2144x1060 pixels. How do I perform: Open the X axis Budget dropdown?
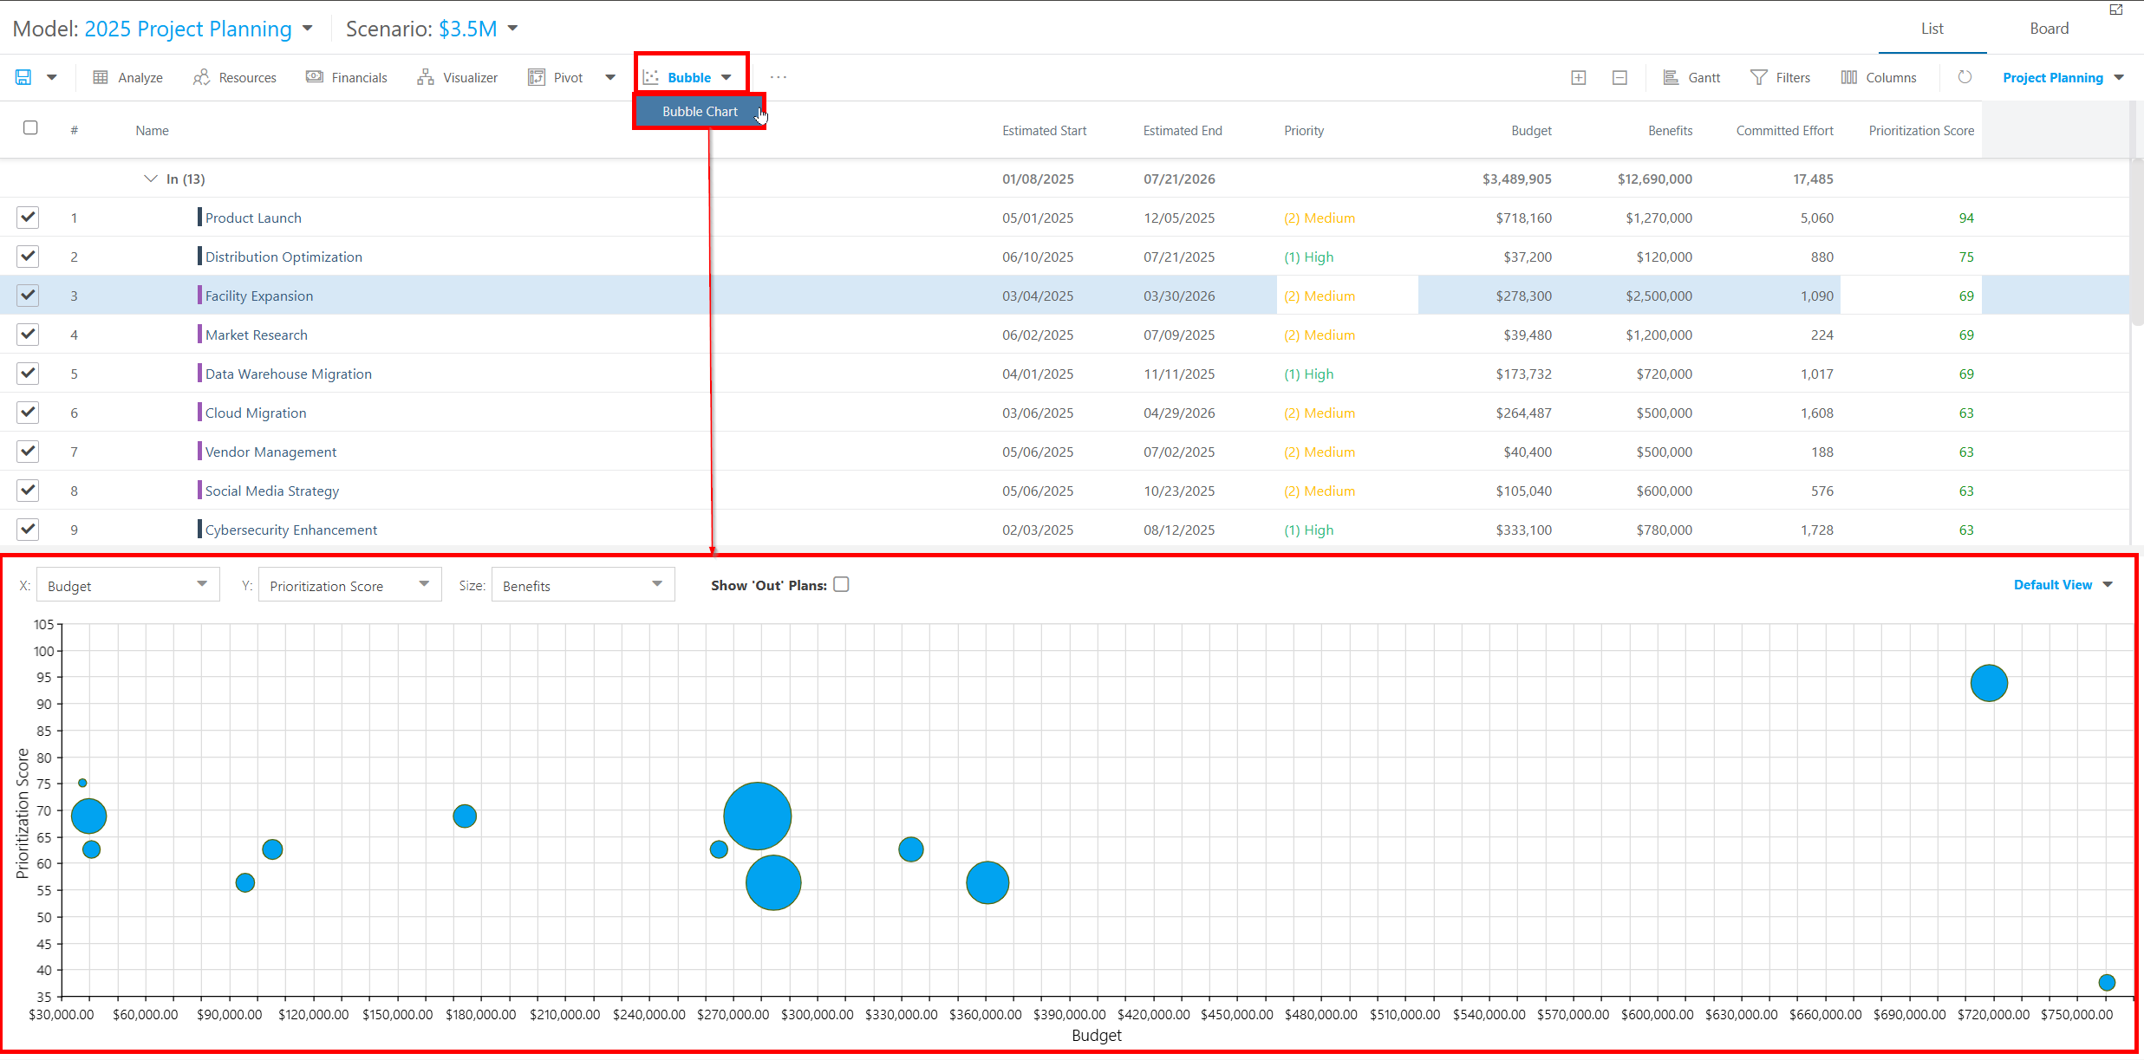pyautogui.click(x=127, y=585)
